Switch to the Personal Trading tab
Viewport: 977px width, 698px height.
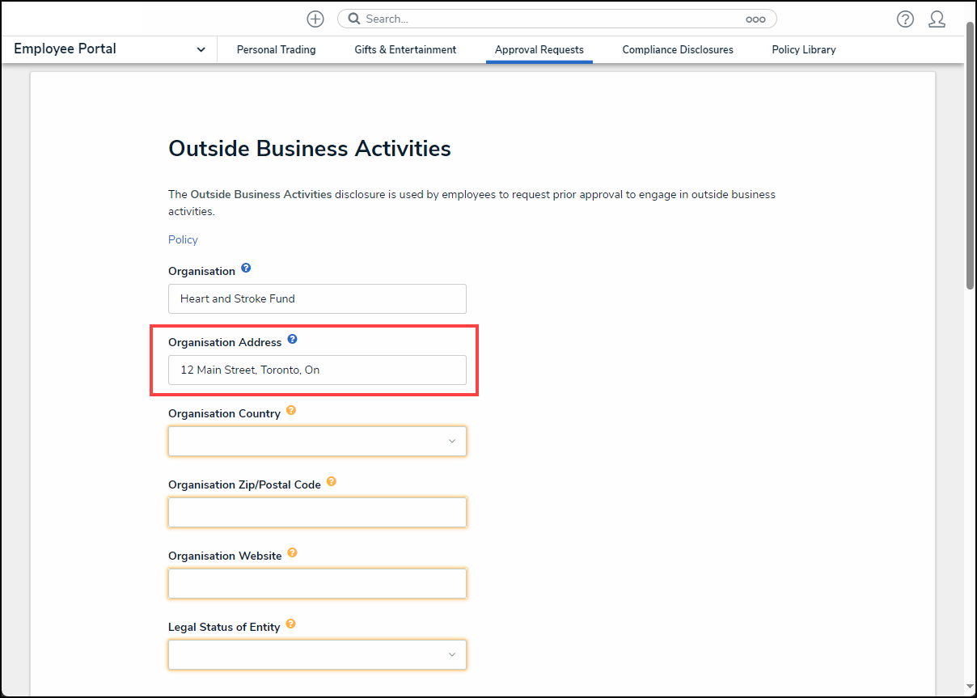tap(276, 49)
